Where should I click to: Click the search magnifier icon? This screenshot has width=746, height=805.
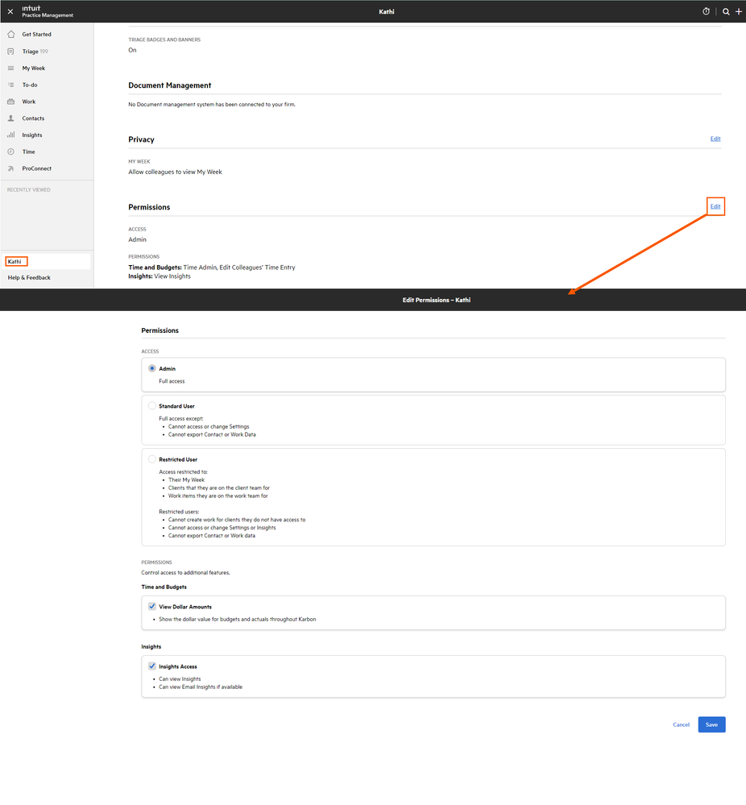coord(726,11)
